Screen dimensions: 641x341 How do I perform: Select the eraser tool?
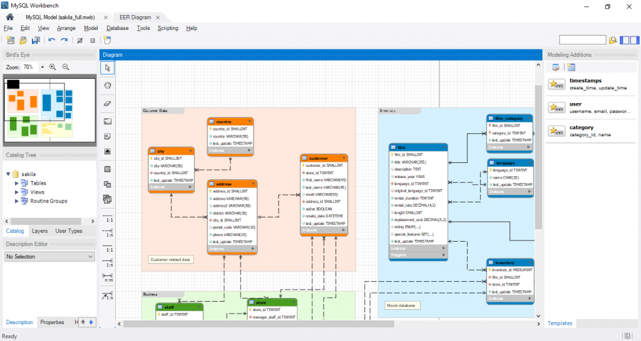pyautogui.click(x=108, y=103)
